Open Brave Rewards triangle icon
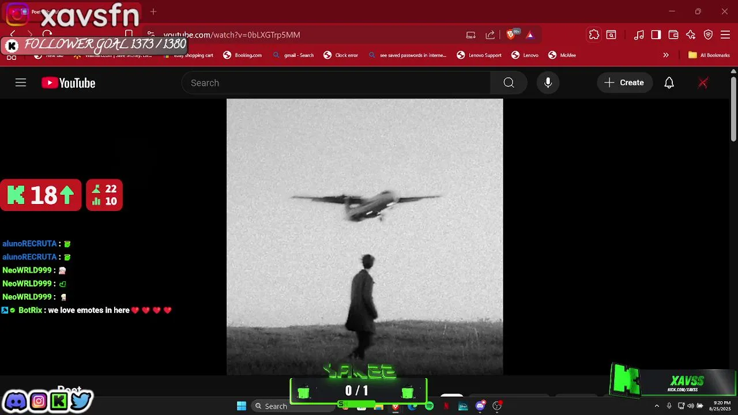Screen dimensions: 738x415 (530, 35)
